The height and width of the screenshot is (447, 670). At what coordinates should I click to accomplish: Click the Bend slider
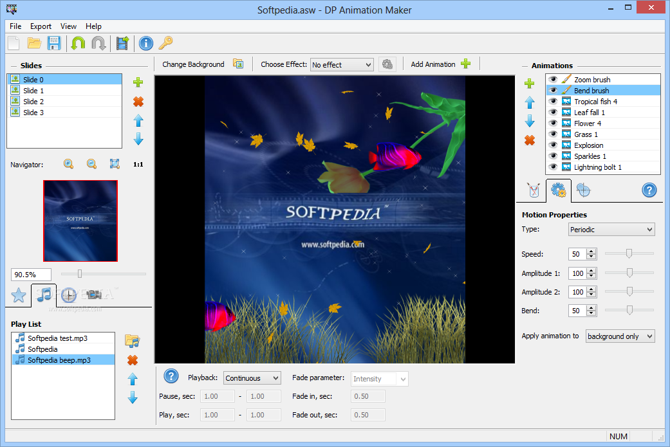[629, 310]
